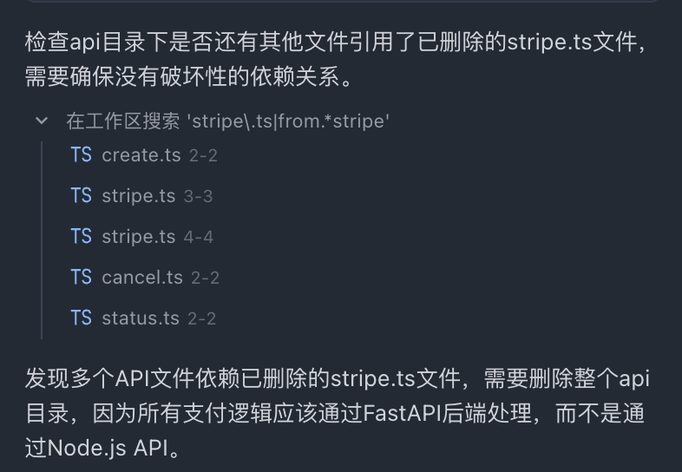Click the TS icon beside stripe.ts 3-3
682x472 pixels.
82,196
